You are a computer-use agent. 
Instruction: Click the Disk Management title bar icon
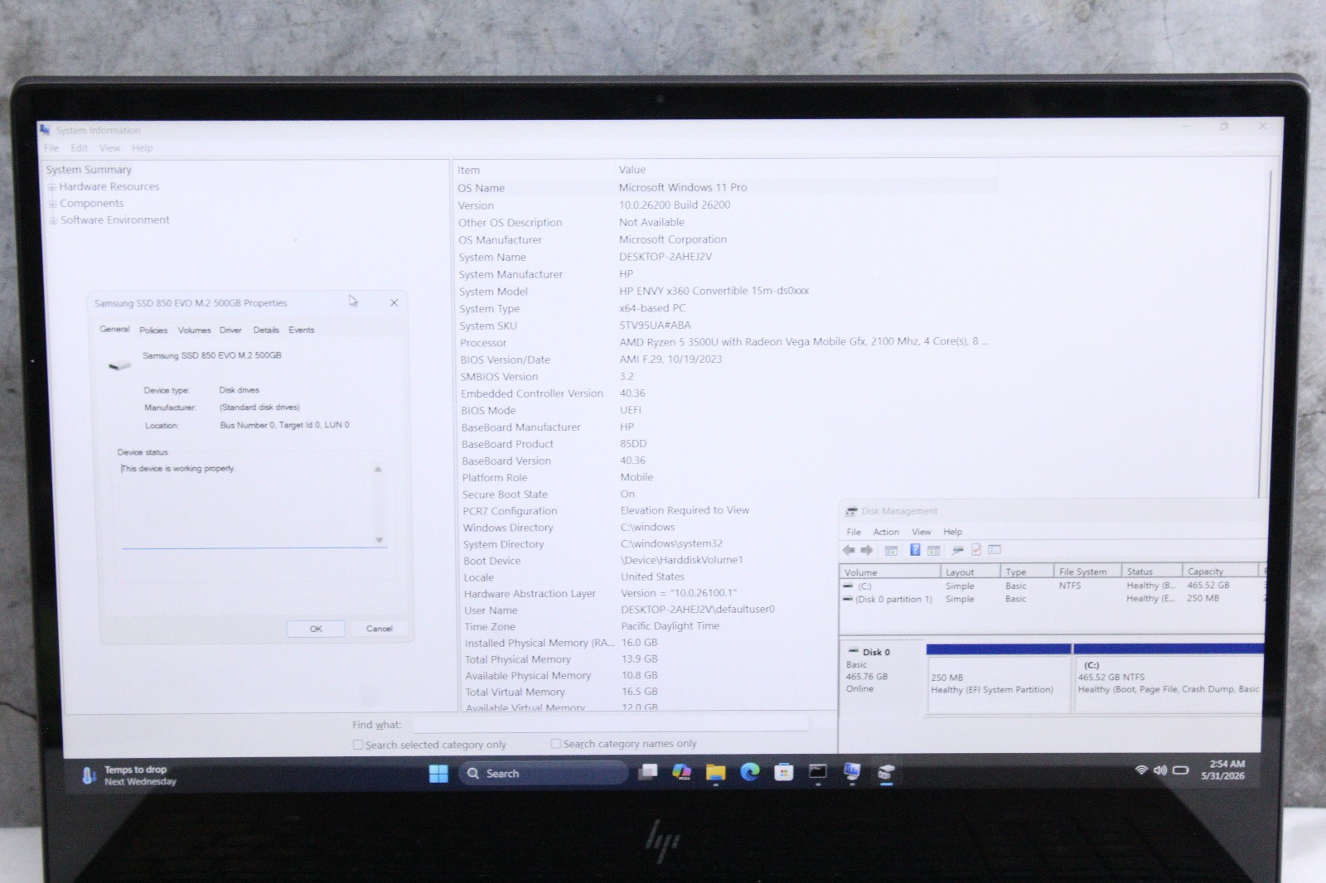pyautogui.click(x=851, y=512)
